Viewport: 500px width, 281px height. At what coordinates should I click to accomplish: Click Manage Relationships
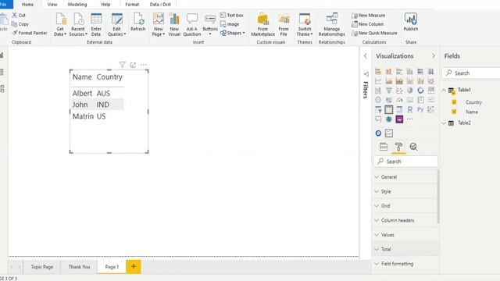point(331,24)
